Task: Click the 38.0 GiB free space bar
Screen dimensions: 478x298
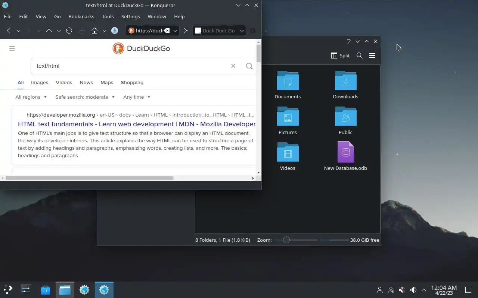Action: (334, 240)
